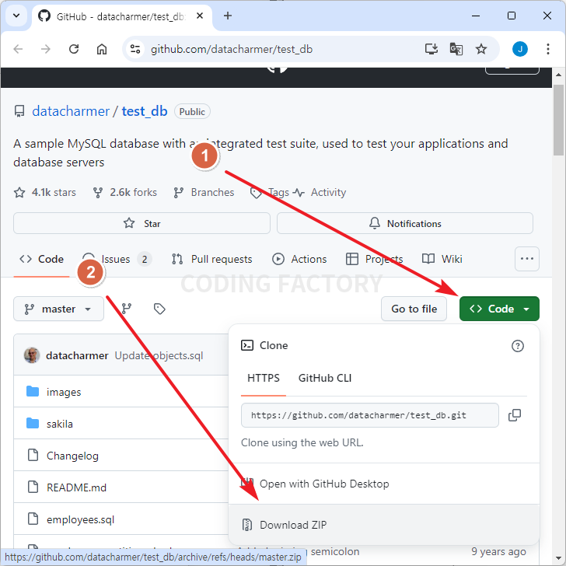Image resolution: width=566 pixels, height=566 pixels.
Task: Open the employees.sql file
Action: (x=80, y=519)
